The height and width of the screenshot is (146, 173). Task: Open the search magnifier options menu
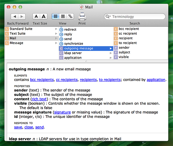tap(108, 16)
